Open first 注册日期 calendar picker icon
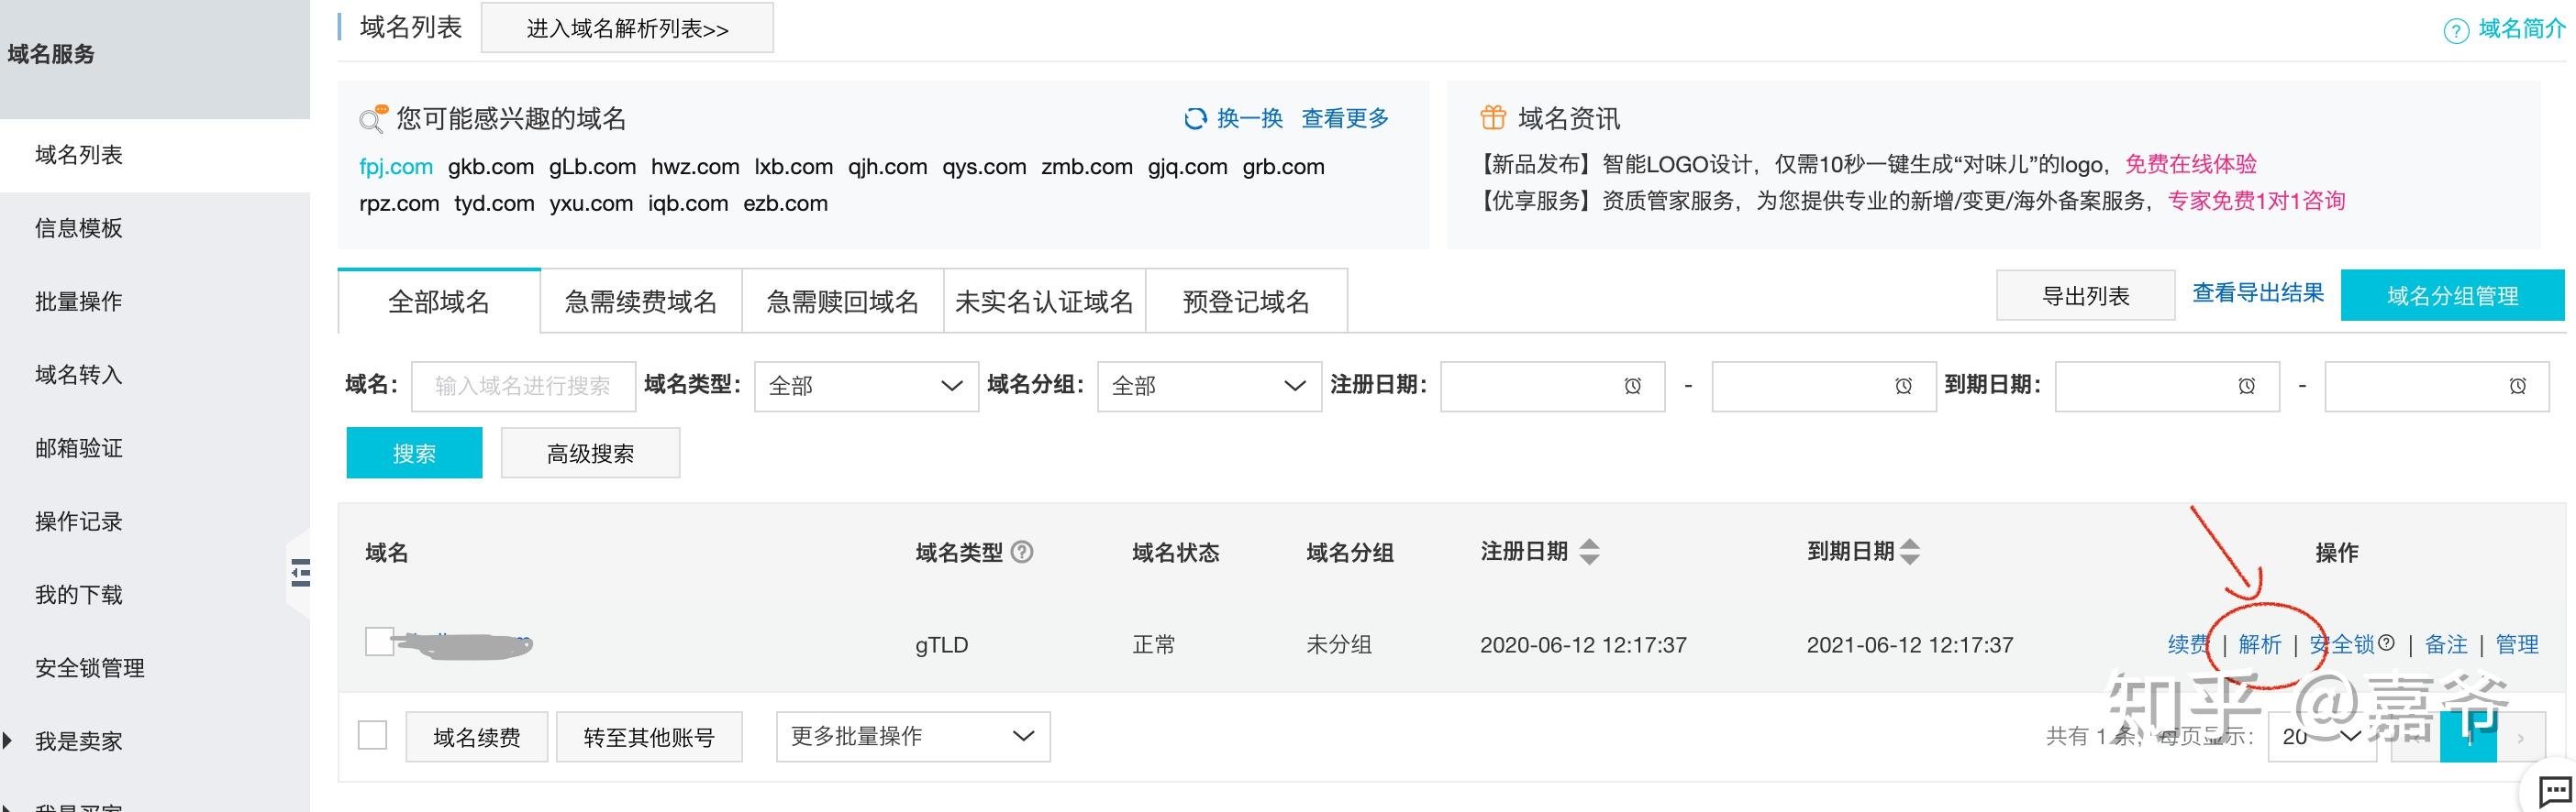 click(1632, 386)
